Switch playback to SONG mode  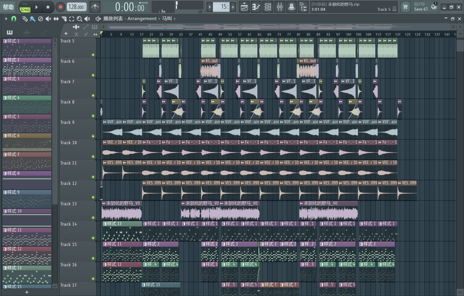(x=25, y=10)
